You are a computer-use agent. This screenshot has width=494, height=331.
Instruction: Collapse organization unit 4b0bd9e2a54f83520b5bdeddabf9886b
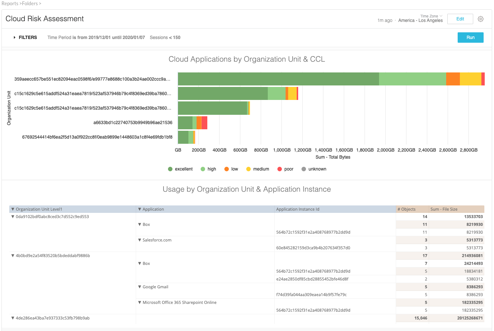point(13,256)
